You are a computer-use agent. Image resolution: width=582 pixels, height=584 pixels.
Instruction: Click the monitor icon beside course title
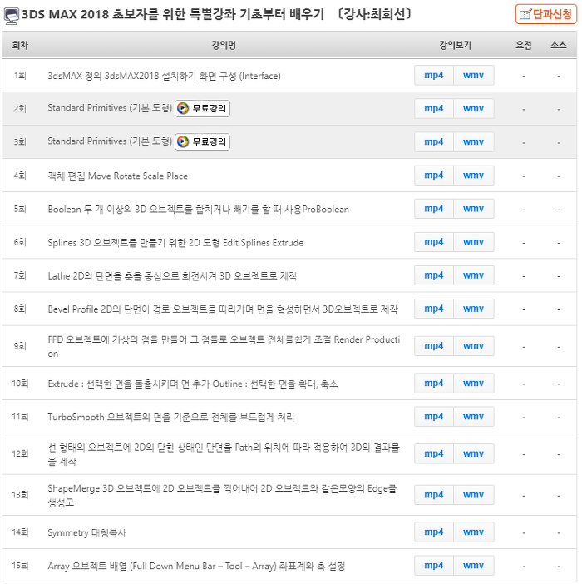click(x=12, y=16)
